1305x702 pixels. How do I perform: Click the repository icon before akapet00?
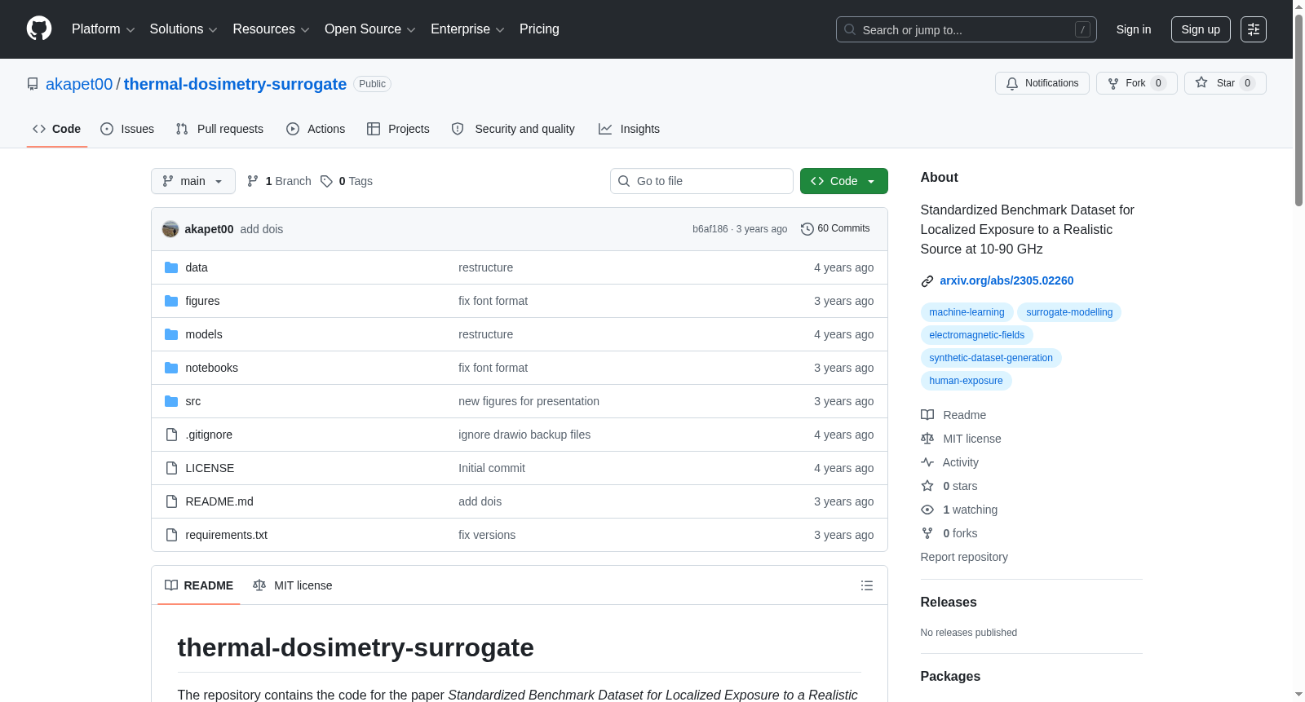click(33, 84)
